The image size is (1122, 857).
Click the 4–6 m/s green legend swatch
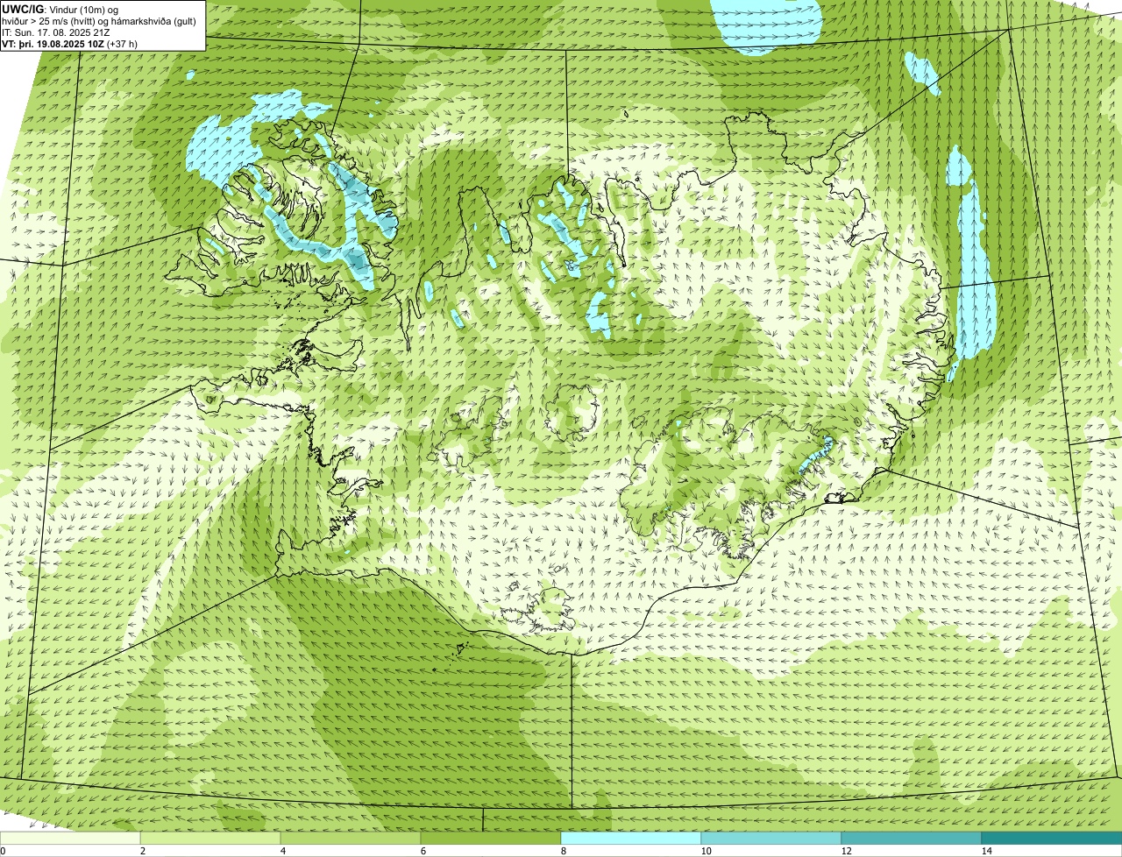[351, 839]
